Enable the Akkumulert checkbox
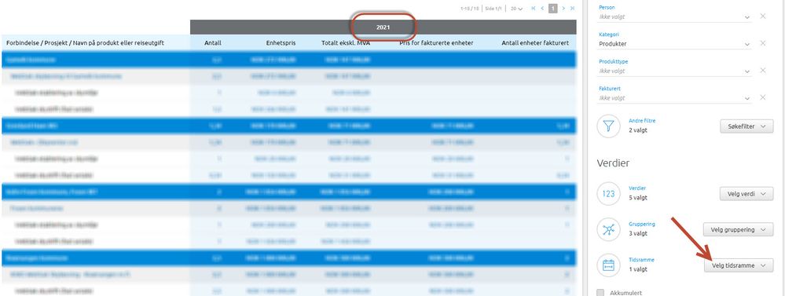This screenshot has width=785, height=296. point(601,293)
